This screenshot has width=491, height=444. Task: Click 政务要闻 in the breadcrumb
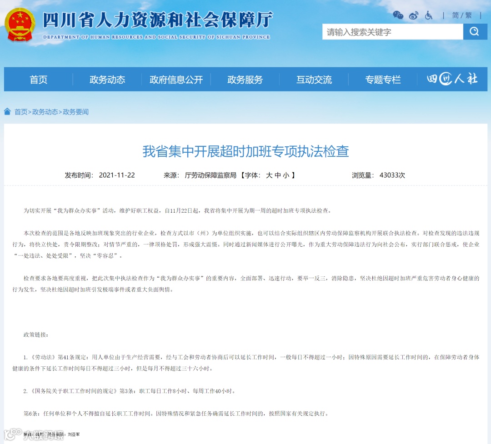(x=76, y=112)
